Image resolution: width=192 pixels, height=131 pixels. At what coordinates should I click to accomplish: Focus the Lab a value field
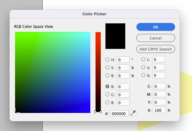click(x=159, y=67)
